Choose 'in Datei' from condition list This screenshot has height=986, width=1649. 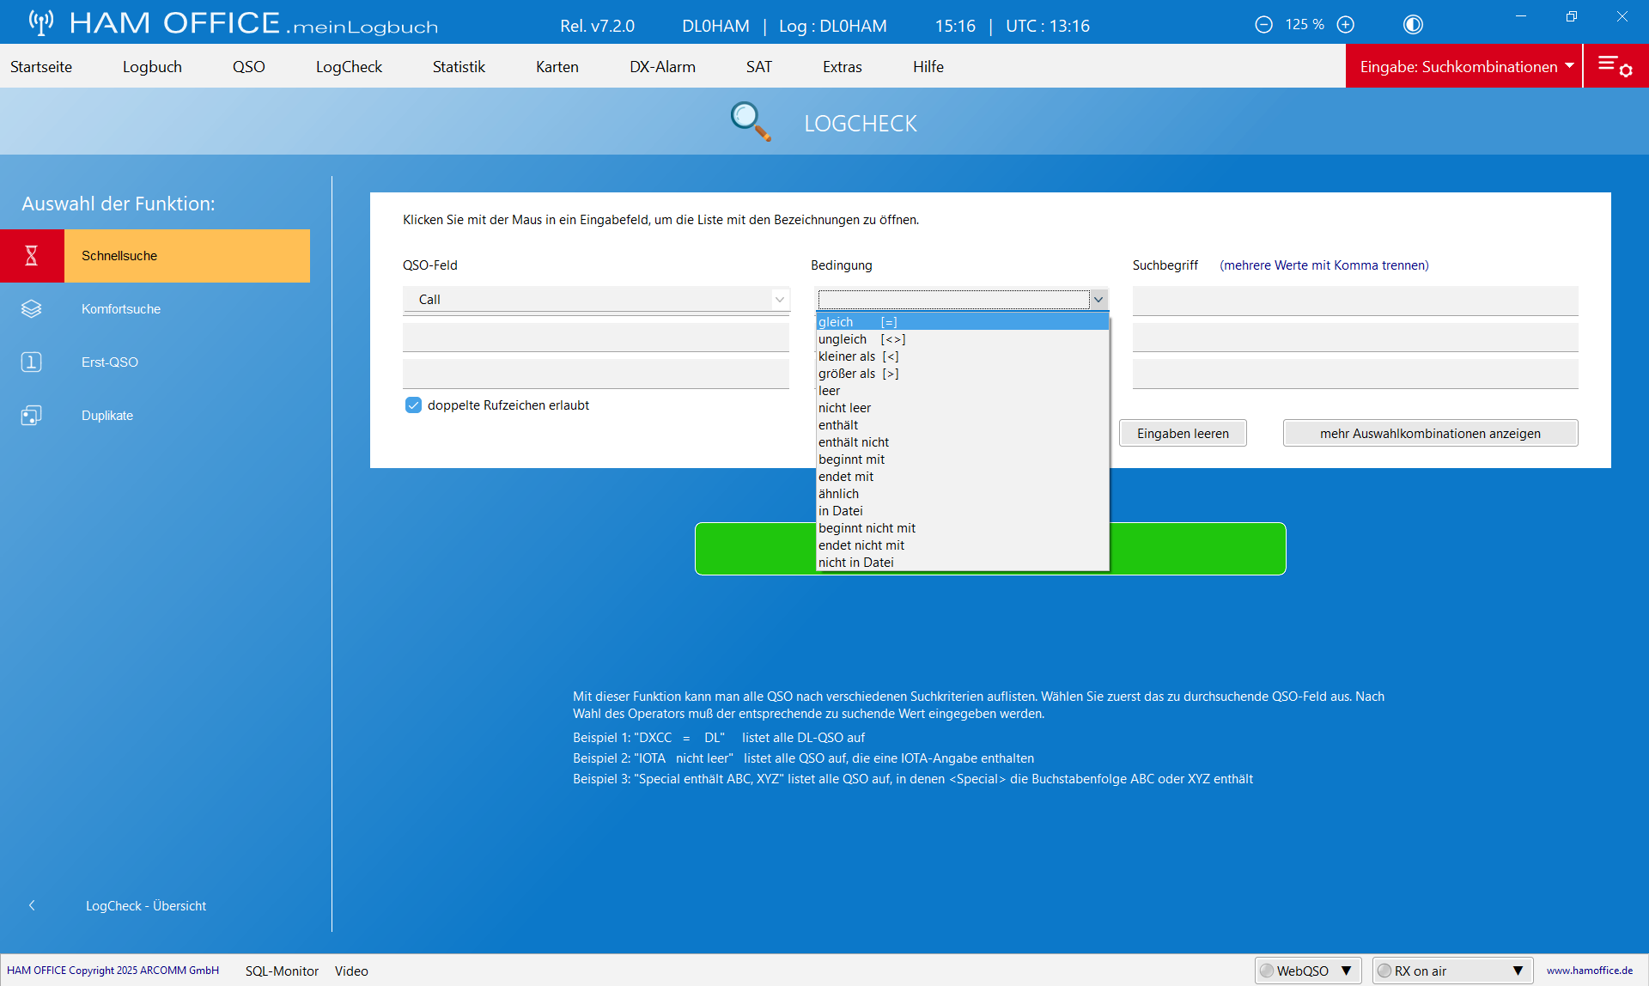pyautogui.click(x=962, y=511)
